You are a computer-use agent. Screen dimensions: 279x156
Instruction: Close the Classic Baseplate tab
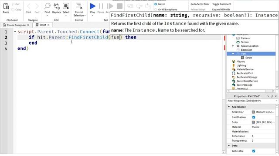pyautogui.click(x=28, y=25)
